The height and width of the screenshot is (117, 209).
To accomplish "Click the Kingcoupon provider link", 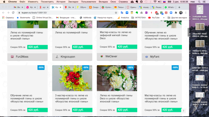I will (68, 57).
